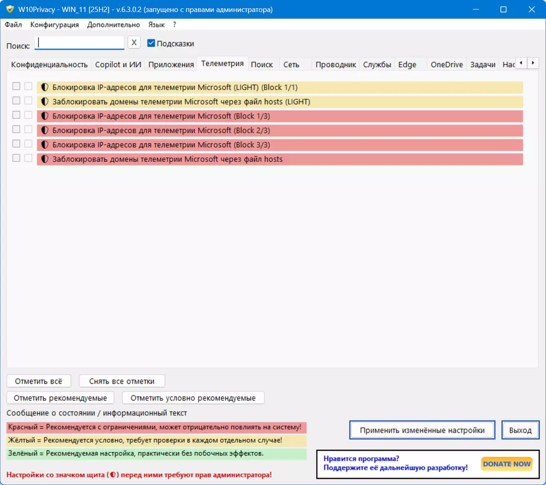Switch to the Задачи tab

[483, 64]
